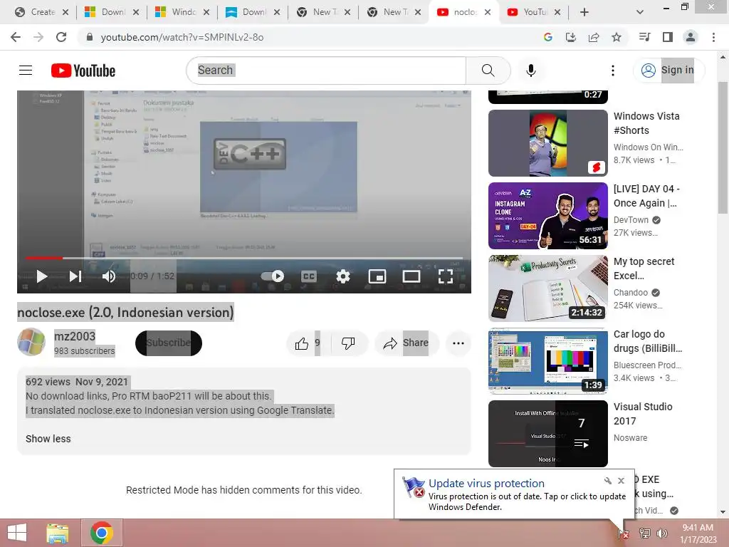Screen dimensions: 729x547
Task: Dismiss the virus protection notification
Action: click(x=621, y=481)
